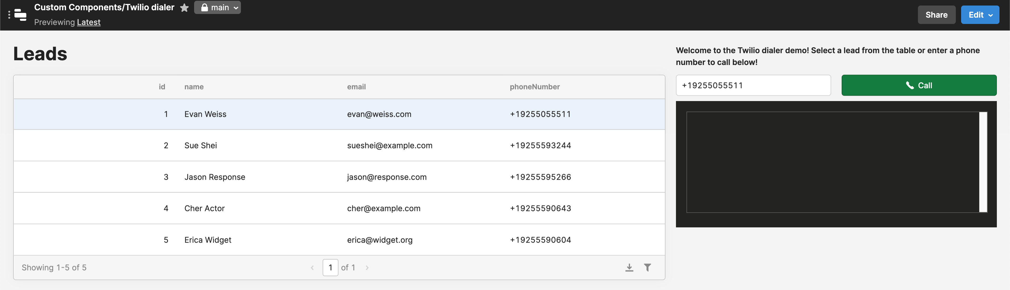The height and width of the screenshot is (290, 1010).
Task: Sort by the name column header
Action: pos(194,87)
